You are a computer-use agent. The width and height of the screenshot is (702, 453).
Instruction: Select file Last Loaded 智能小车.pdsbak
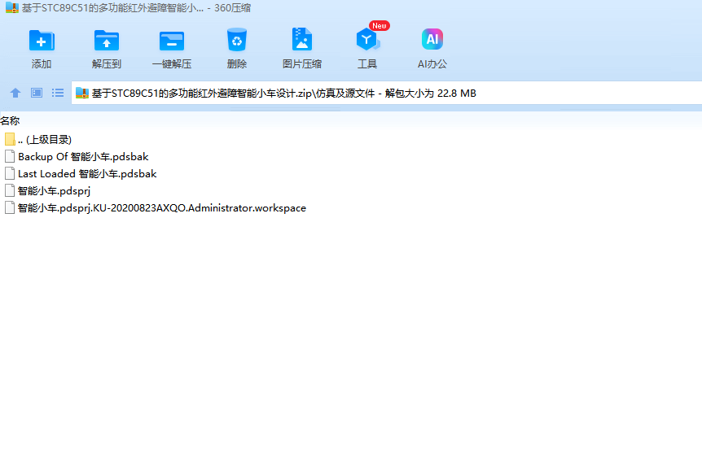pyautogui.click(x=81, y=173)
